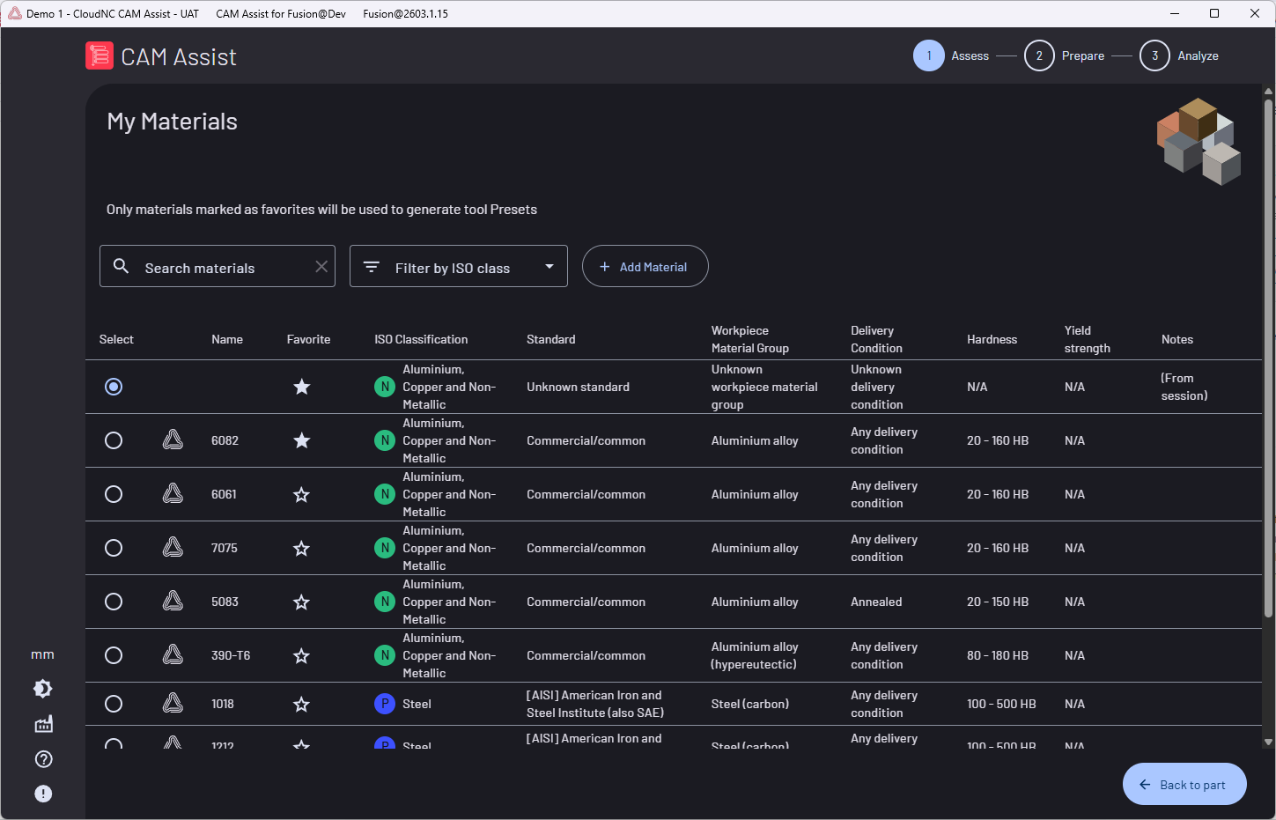Mark 7075 as favorite
Viewport: 1276px width, 820px height.
(301, 548)
